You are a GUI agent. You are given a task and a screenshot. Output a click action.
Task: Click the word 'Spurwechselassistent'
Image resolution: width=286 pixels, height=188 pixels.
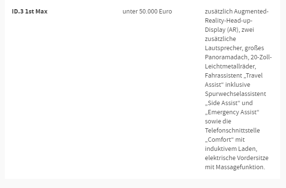tap(235, 94)
